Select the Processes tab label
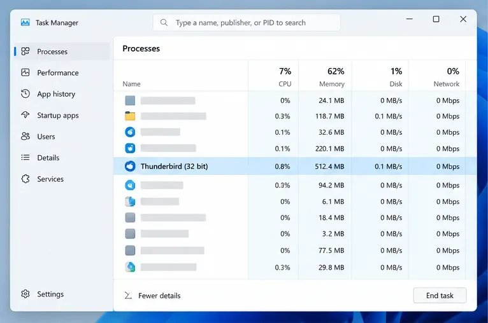 (x=52, y=52)
